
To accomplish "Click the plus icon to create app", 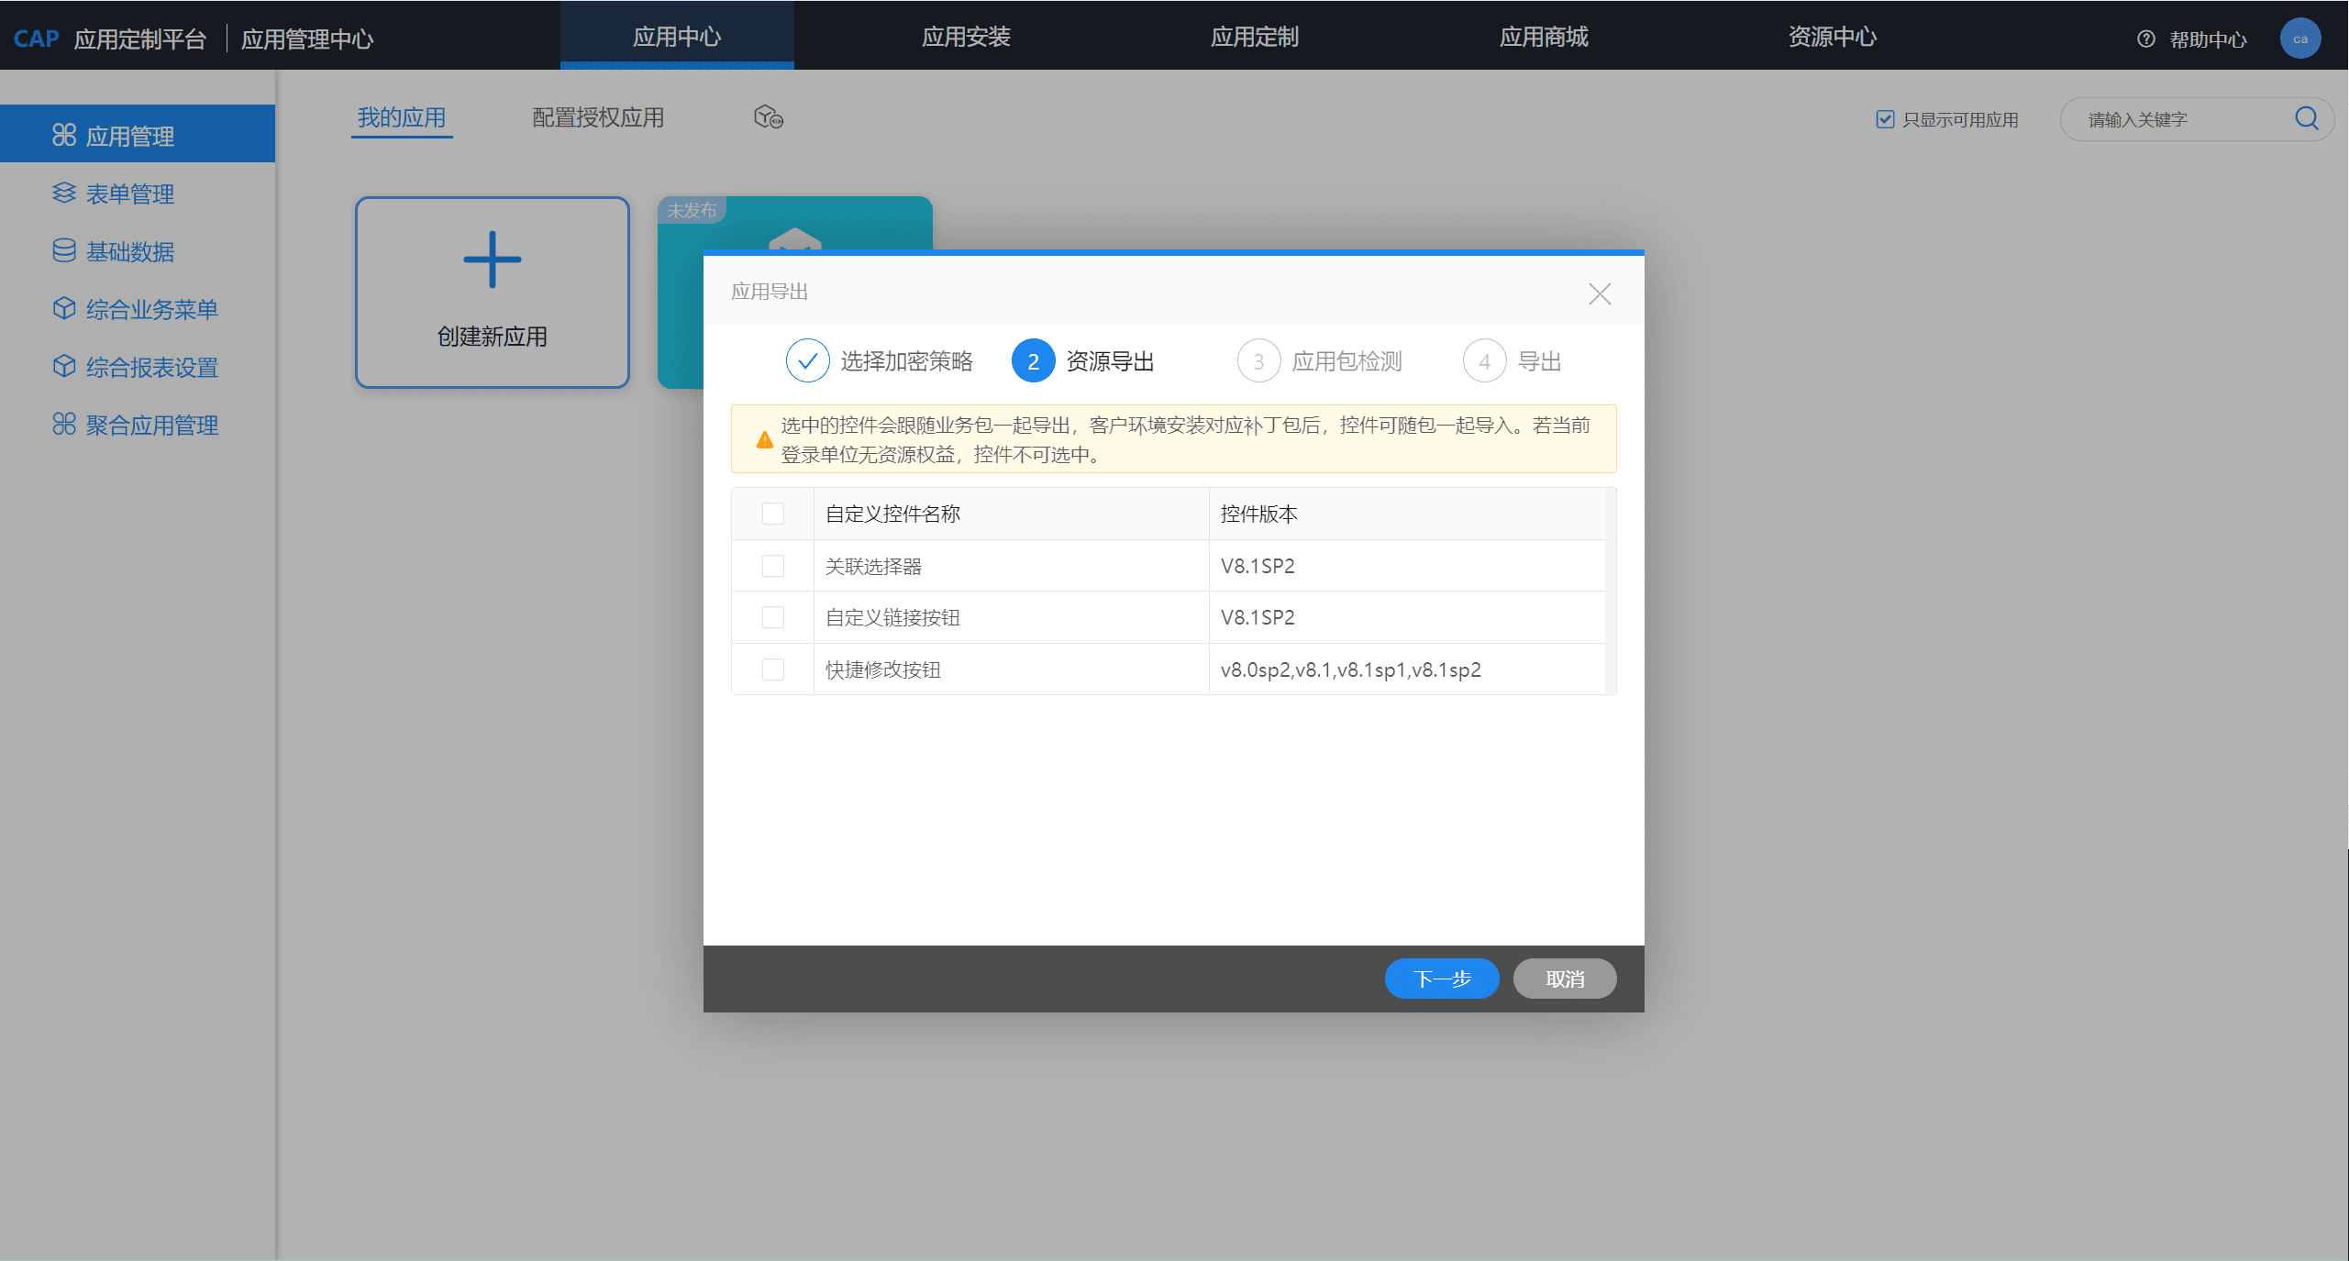I will 493,260.
